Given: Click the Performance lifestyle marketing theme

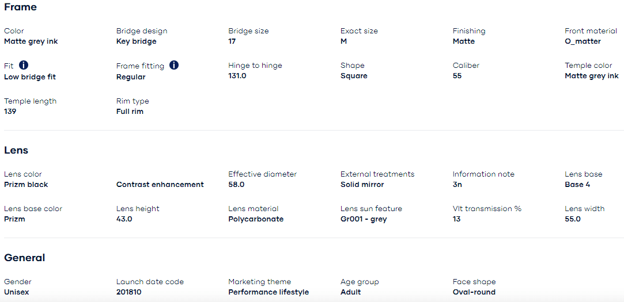Looking at the screenshot, I should tap(268, 292).
